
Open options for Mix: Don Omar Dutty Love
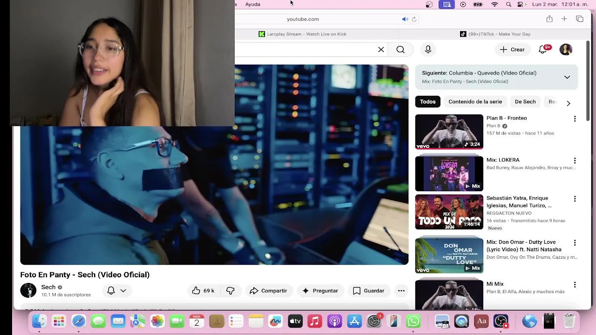[575, 243]
